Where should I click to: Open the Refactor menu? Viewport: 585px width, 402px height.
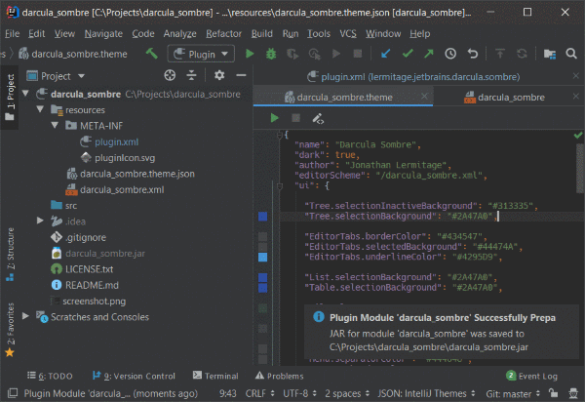pos(223,33)
